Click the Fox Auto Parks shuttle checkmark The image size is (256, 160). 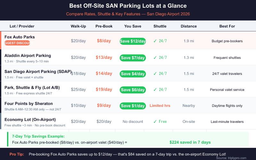click(x=155, y=41)
